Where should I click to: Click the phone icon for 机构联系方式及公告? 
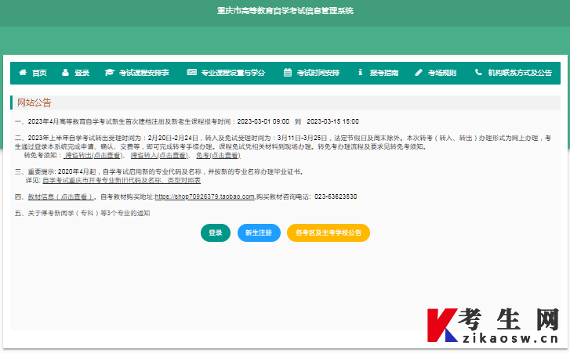(478, 72)
